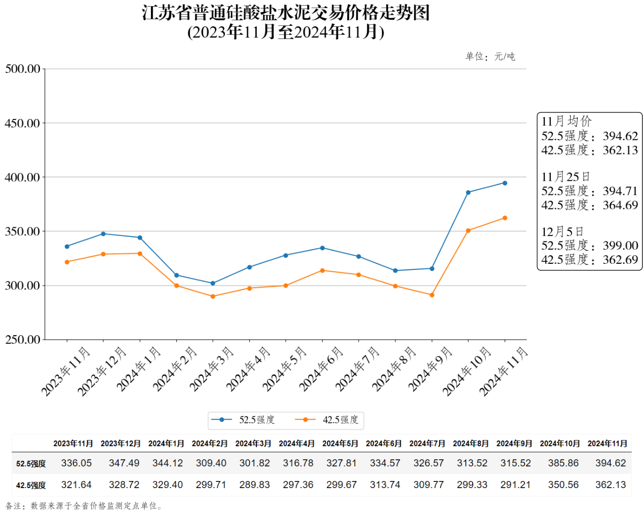
Task: Click the orange 42.5强度 legend marker
Action: point(305,420)
